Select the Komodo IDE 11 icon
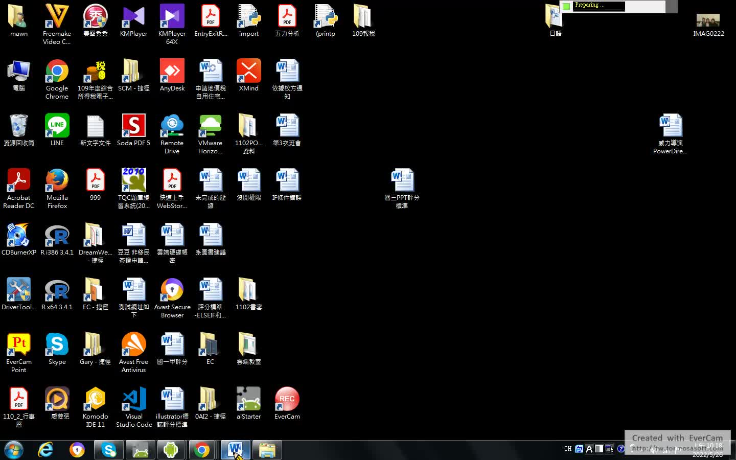736x460 pixels. point(95,407)
